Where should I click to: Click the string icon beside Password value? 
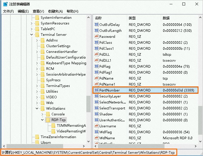(96, 37)
